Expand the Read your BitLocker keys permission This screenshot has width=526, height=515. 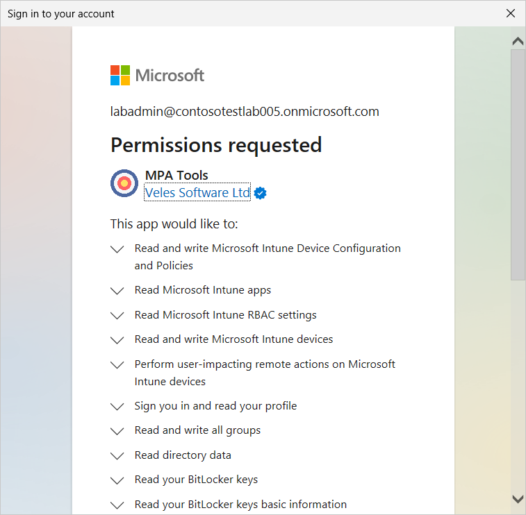pos(117,480)
